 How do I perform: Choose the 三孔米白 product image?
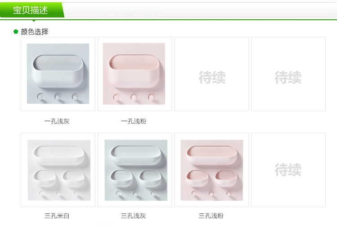coord(58,170)
